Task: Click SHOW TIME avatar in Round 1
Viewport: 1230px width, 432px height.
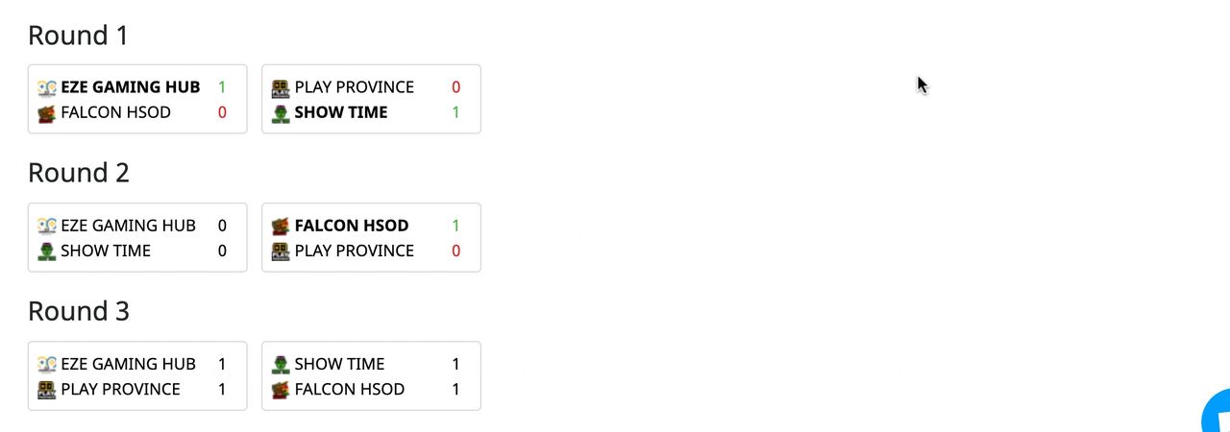Action: (281, 113)
